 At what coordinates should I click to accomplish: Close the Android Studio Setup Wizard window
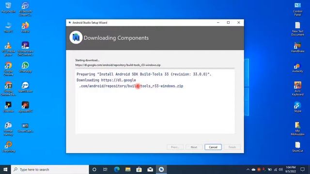(239, 23)
